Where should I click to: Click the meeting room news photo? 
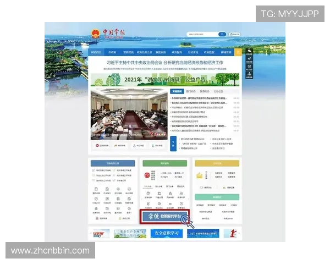(x=129, y=114)
